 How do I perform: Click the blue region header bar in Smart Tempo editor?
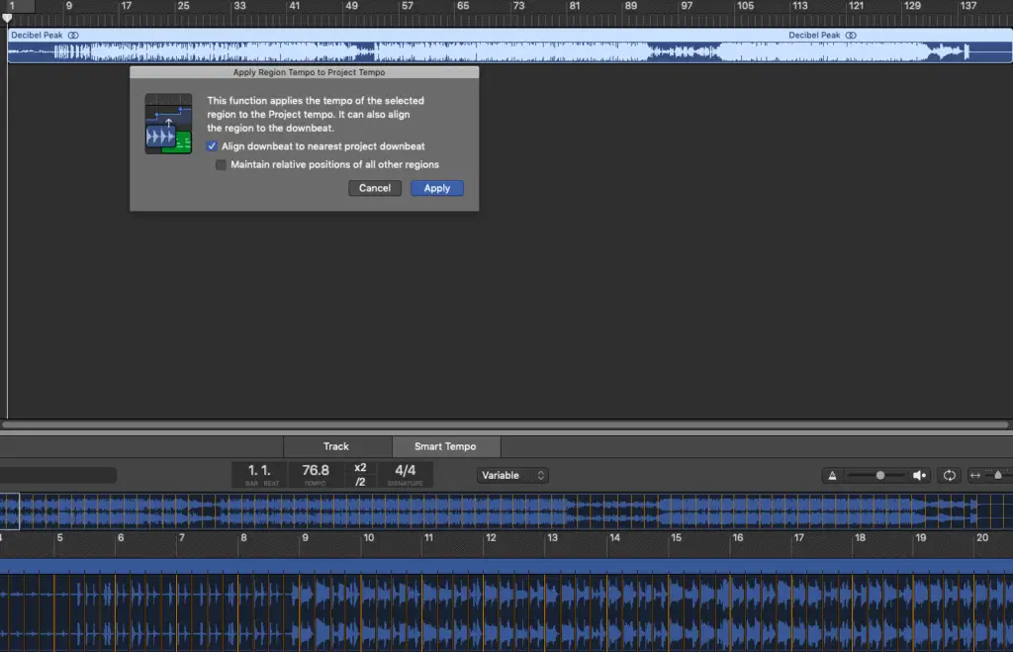click(506, 567)
